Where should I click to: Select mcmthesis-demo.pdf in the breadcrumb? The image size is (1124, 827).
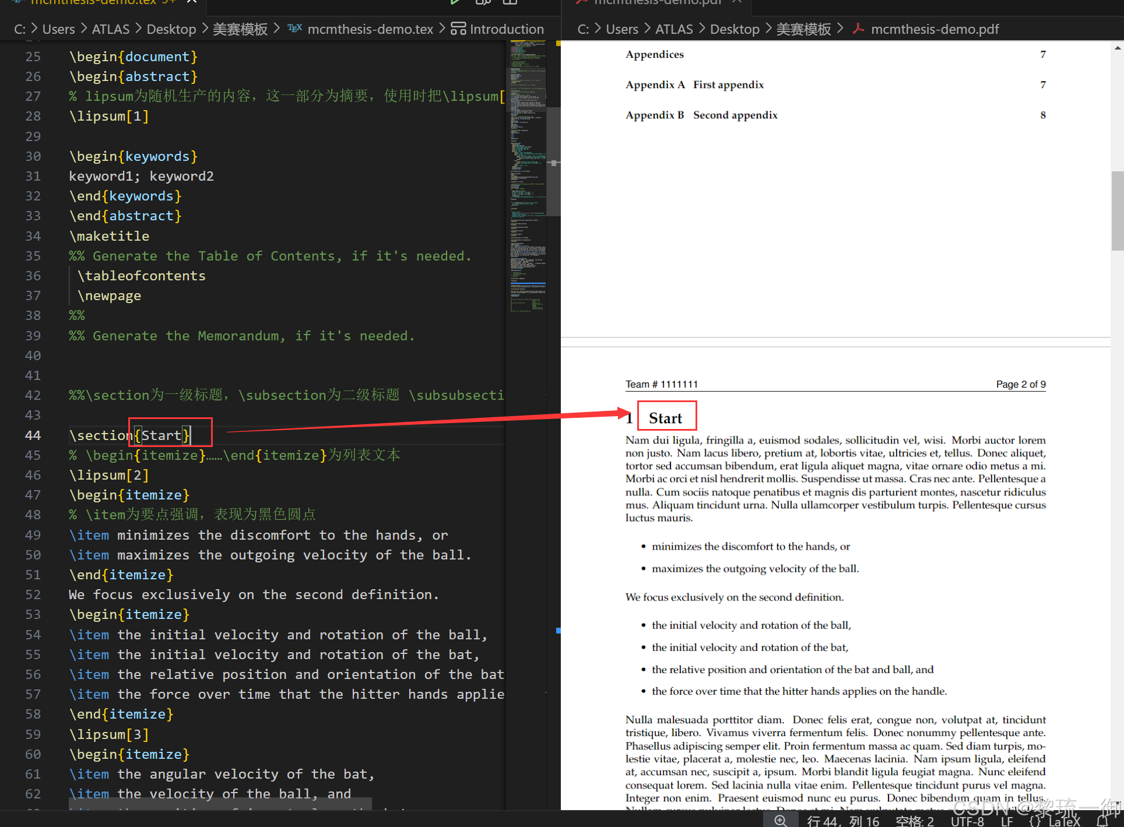(935, 29)
